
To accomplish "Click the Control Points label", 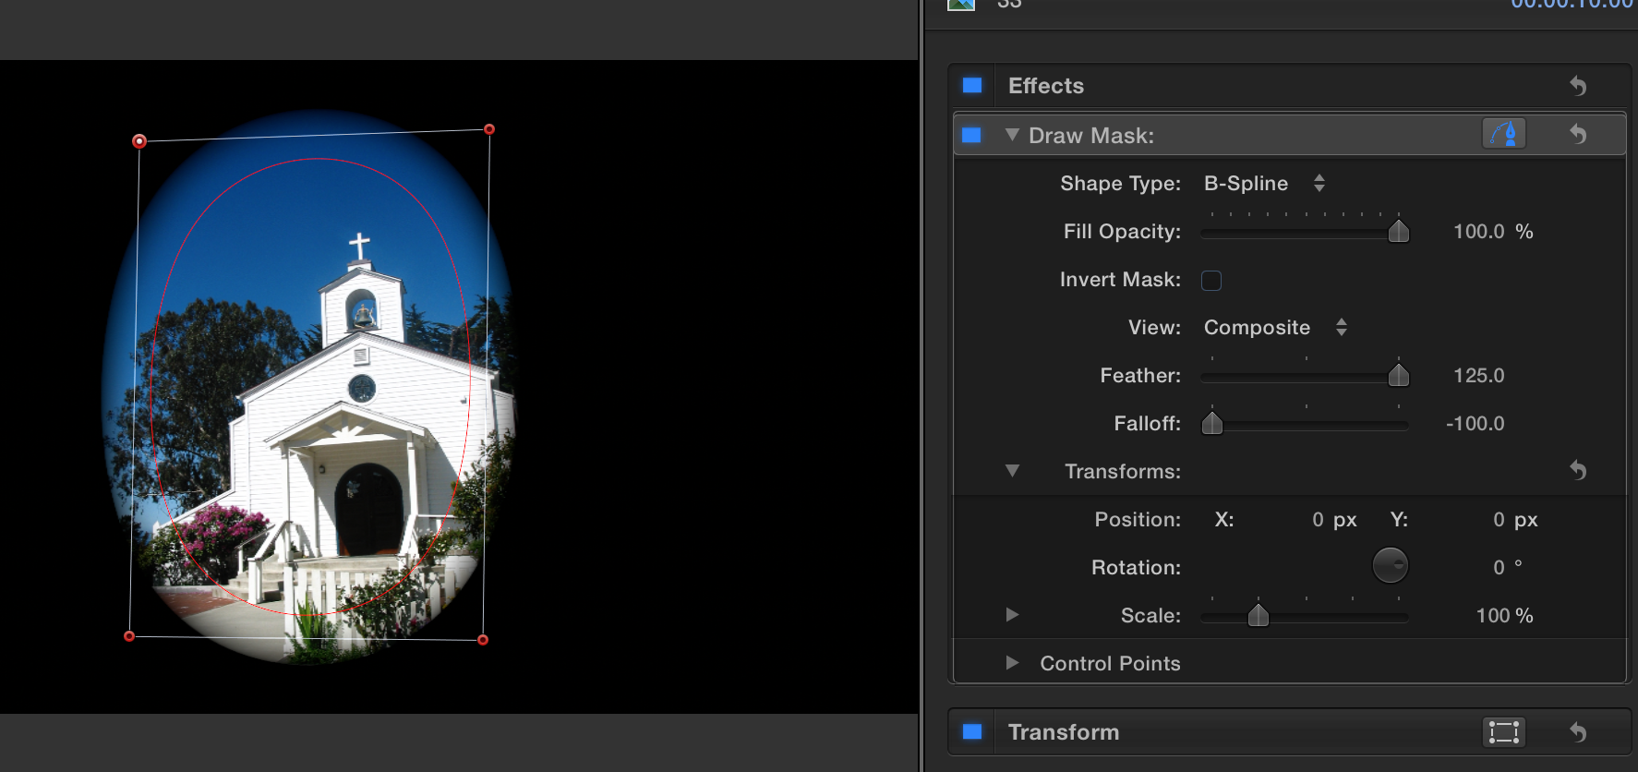I will (1110, 663).
